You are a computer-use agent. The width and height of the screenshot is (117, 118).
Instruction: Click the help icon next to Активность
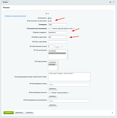pos(38,18)
